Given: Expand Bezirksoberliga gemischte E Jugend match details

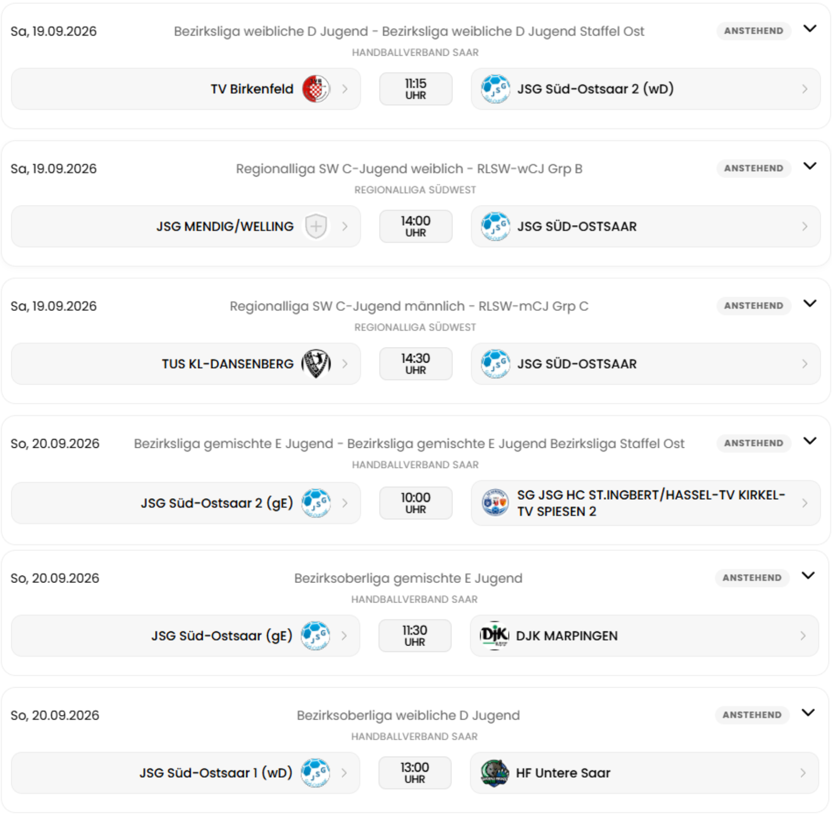Looking at the screenshot, I should [808, 576].
